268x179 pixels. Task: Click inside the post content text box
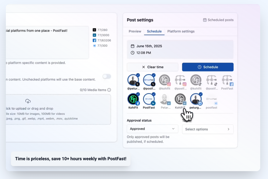point(47,42)
